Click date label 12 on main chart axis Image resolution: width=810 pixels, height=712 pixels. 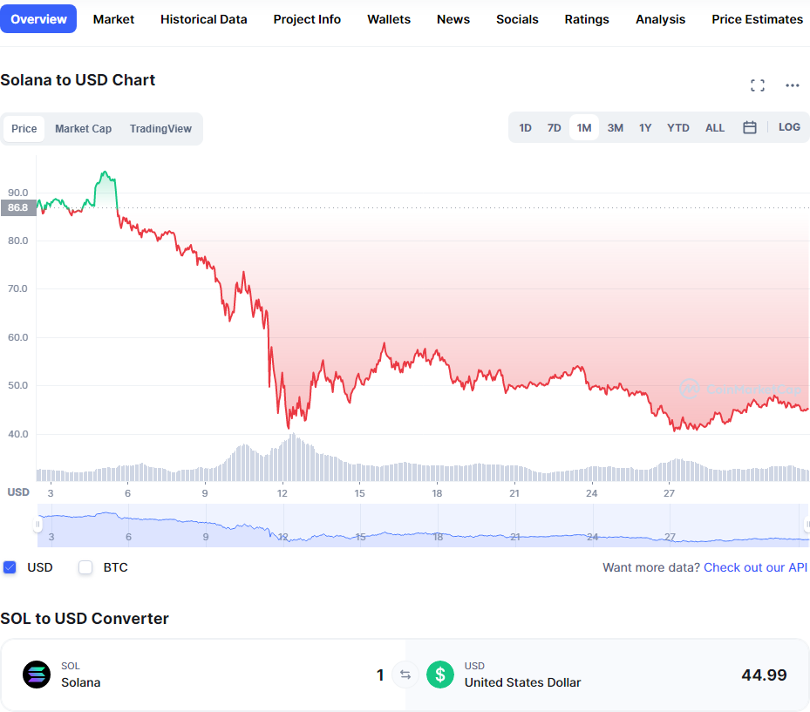pyautogui.click(x=282, y=493)
